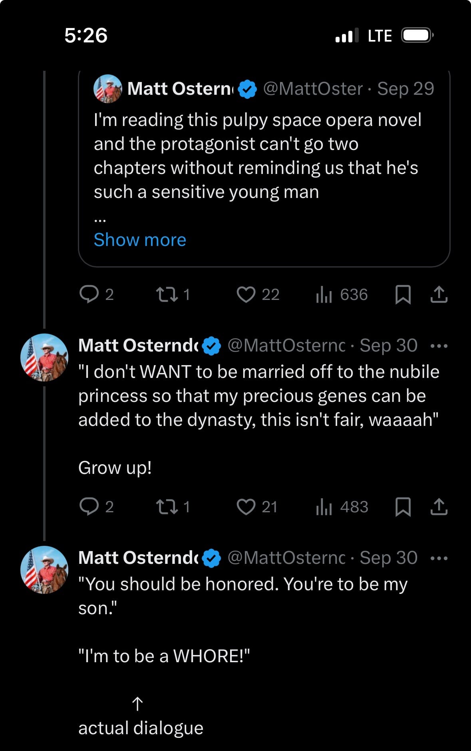Open profile picture on "WHORE" dialogue tweet
471x751 pixels.
point(44,569)
